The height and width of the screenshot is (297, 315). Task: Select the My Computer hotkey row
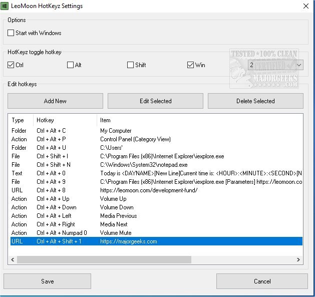point(156,131)
